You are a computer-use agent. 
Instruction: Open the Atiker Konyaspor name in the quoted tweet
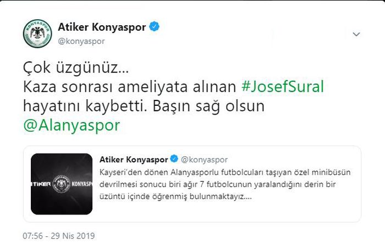(x=134, y=160)
